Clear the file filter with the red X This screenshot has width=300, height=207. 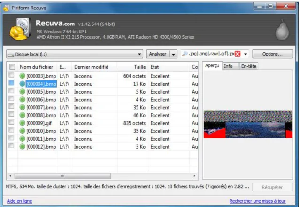(x=238, y=54)
